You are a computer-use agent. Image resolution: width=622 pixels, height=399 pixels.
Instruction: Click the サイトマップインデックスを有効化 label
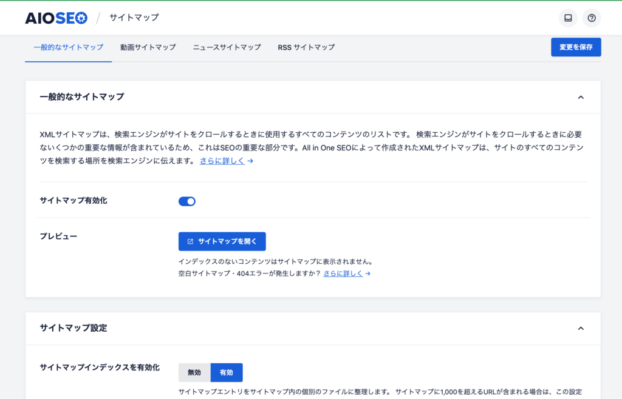point(100,367)
